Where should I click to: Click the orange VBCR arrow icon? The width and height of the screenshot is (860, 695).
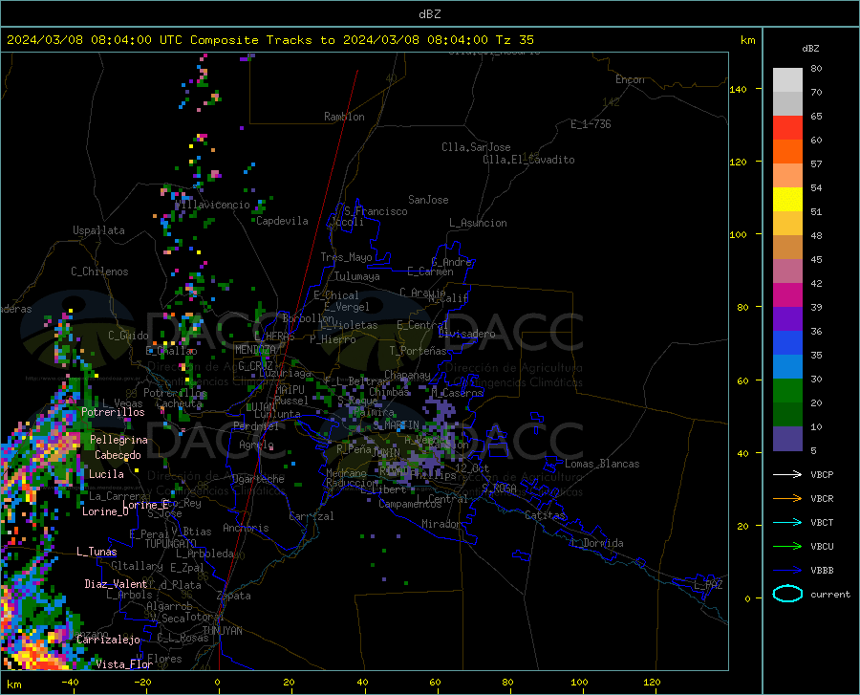tap(787, 498)
